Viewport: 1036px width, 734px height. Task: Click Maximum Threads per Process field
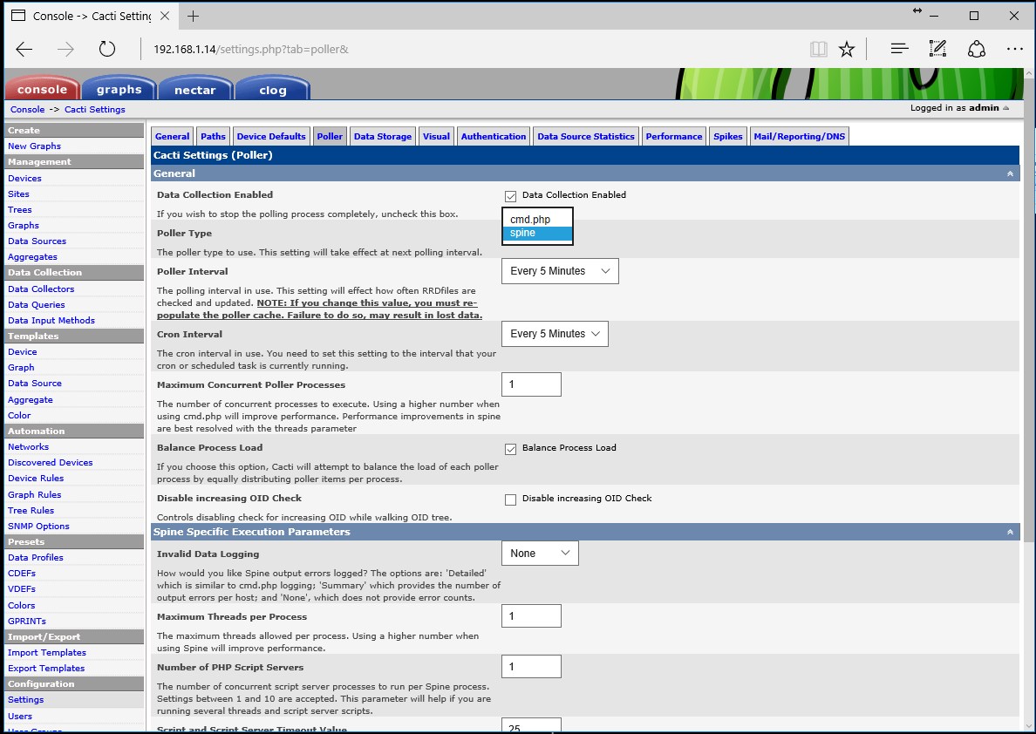pyautogui.click(x=531, y=615)
